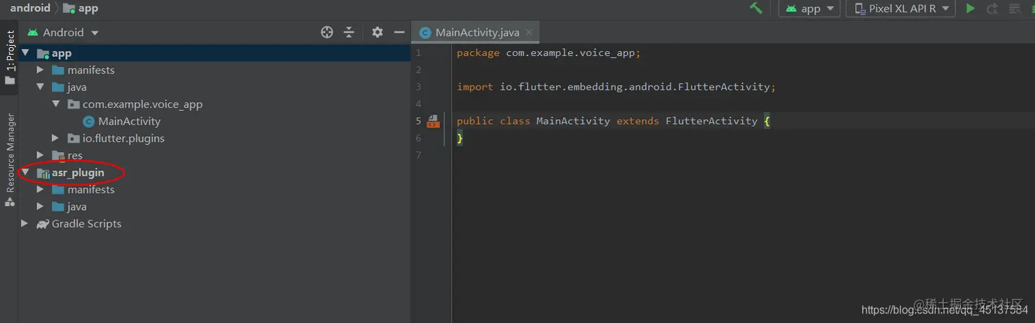This screenshot has height=323, width=1035.
Task: Click the green hammer Make Project icon
Action: pyautogui.click(x=756, y=8)
